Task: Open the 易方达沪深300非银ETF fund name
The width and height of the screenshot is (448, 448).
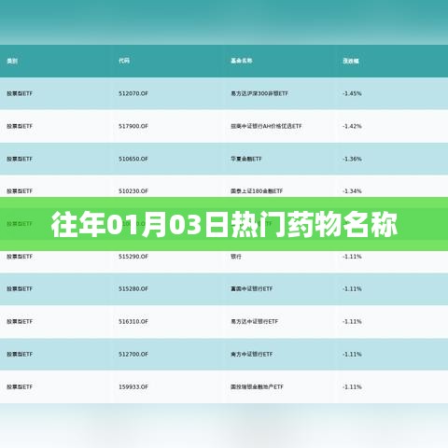Action: click(259, 93)
